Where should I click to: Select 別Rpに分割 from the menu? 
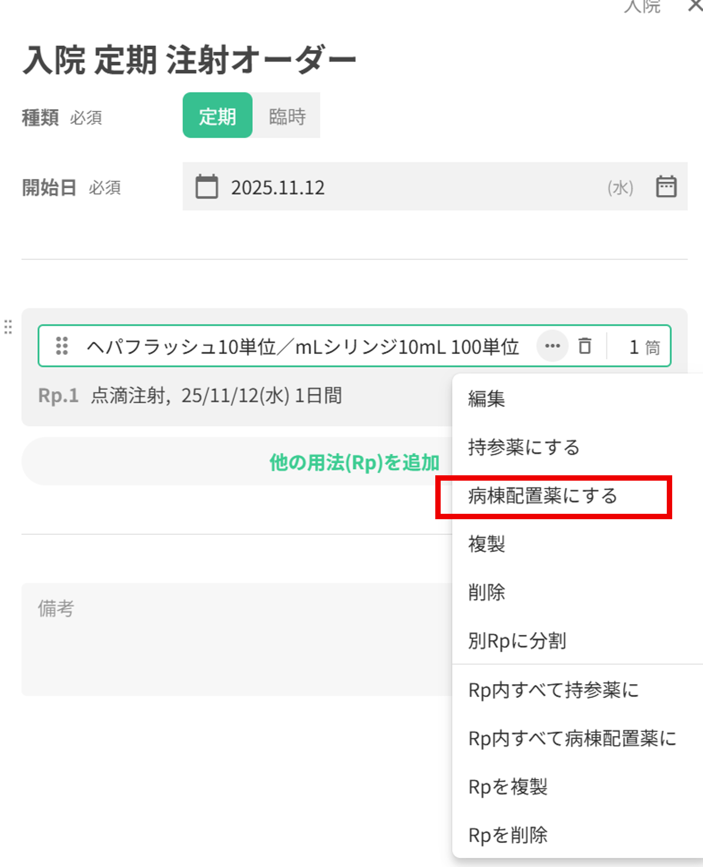click(x=517, y=641)
